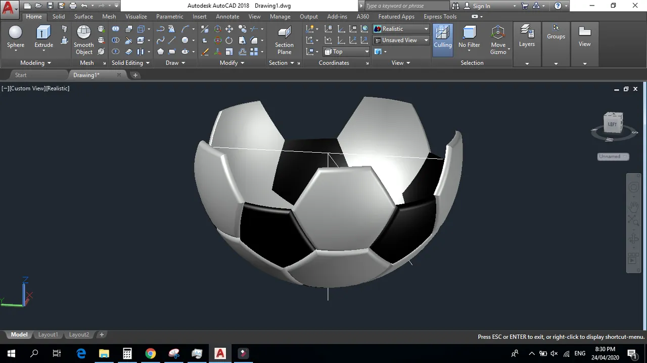Click the Smooth Object mesh tool

click(83, 39)
